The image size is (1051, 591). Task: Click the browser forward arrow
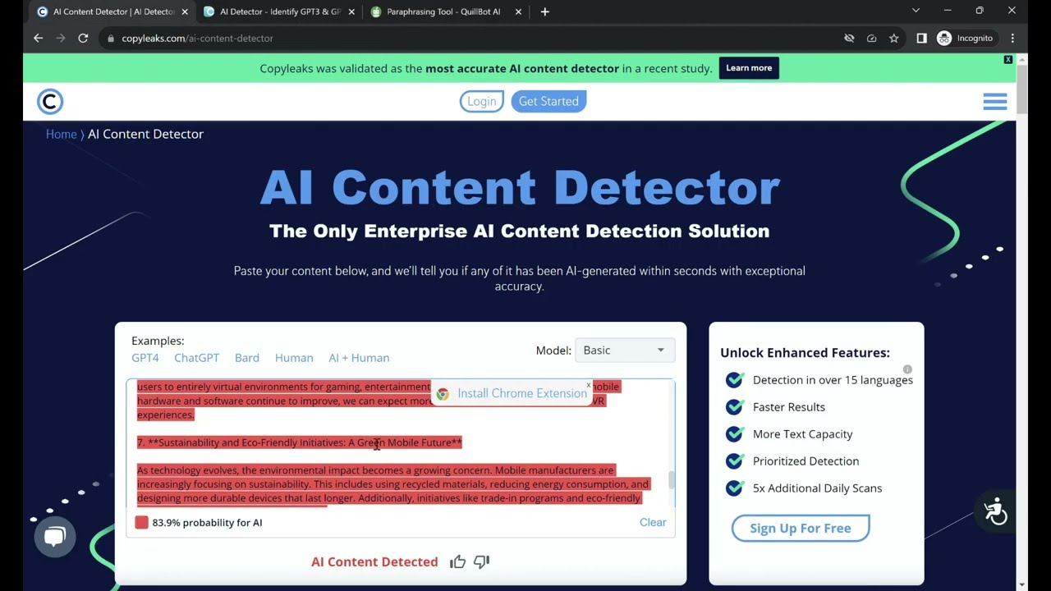[x=61, y=38]
